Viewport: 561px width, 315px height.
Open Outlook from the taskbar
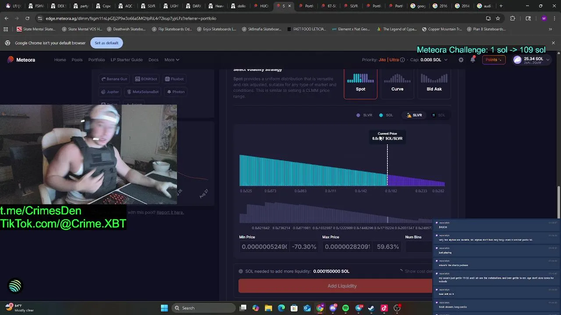(307, 308)
